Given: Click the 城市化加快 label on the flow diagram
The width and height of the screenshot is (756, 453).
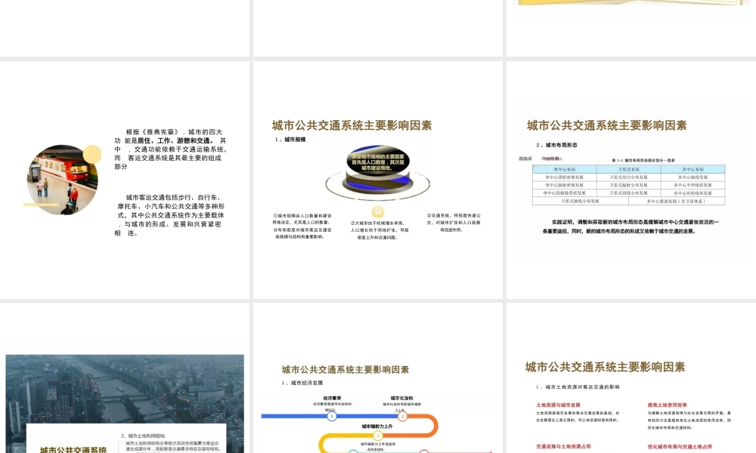Looking at the screenshot, I should click(x=401, y=398).
